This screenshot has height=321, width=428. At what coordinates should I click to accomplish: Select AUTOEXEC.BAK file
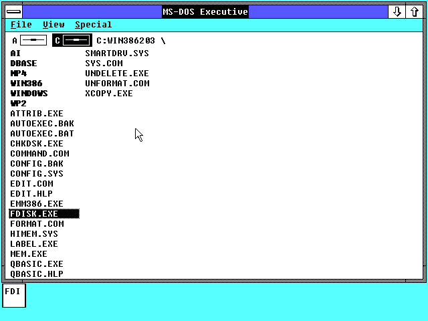(x=42, y=123)
